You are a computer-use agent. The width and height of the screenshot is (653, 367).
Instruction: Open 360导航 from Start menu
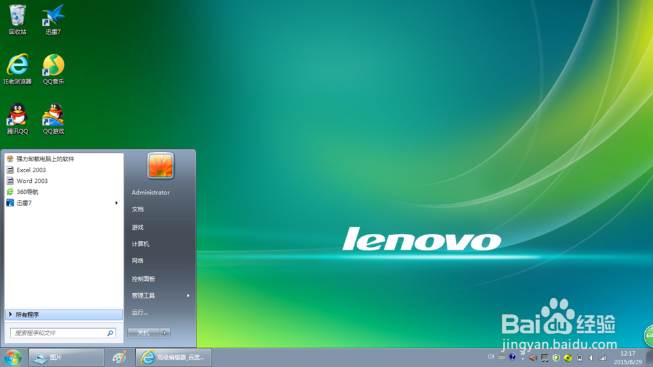(64, 191)
